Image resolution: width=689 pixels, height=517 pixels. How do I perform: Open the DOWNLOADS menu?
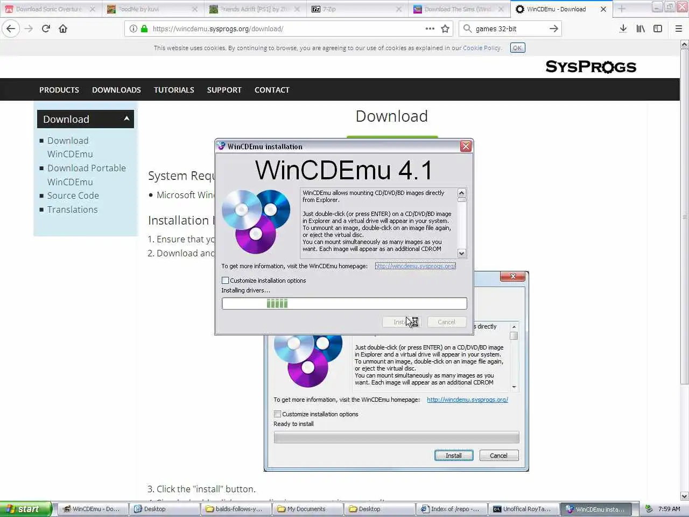point(116,90)
